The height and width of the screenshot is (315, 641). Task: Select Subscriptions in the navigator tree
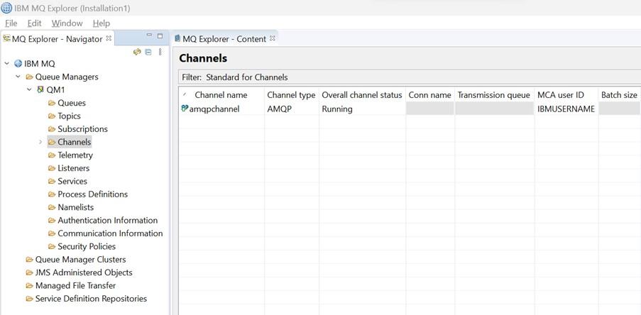(82, 129)
